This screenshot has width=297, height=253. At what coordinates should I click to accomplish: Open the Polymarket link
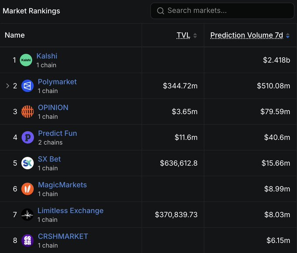point(57,82)
